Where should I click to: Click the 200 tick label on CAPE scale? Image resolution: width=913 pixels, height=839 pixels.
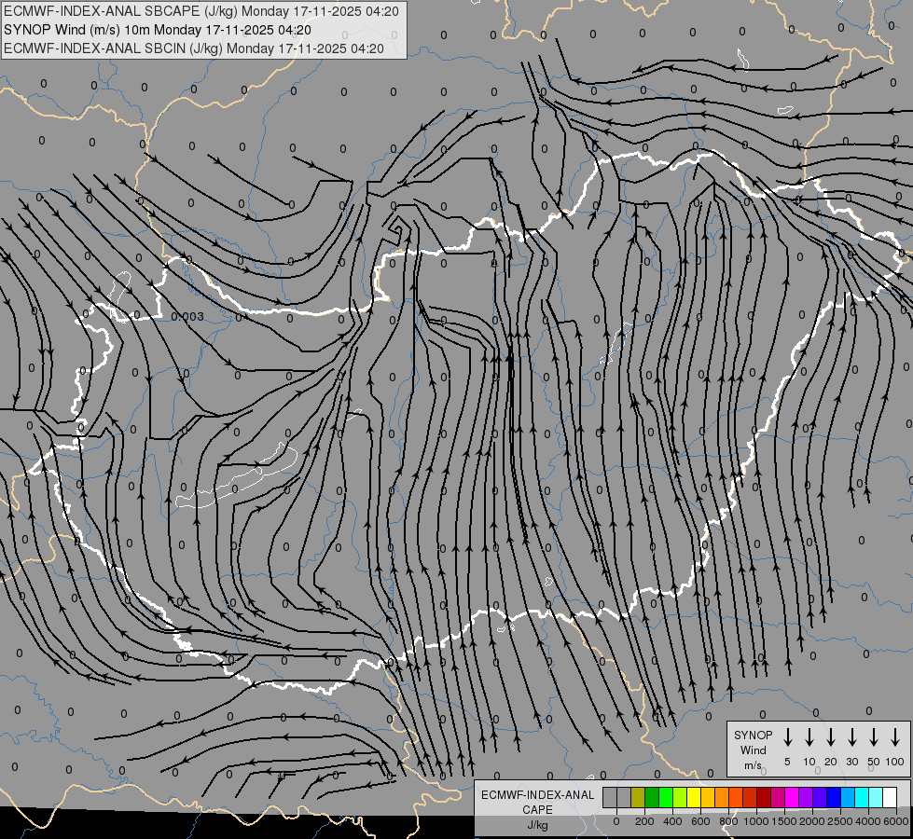click(644, 821)
